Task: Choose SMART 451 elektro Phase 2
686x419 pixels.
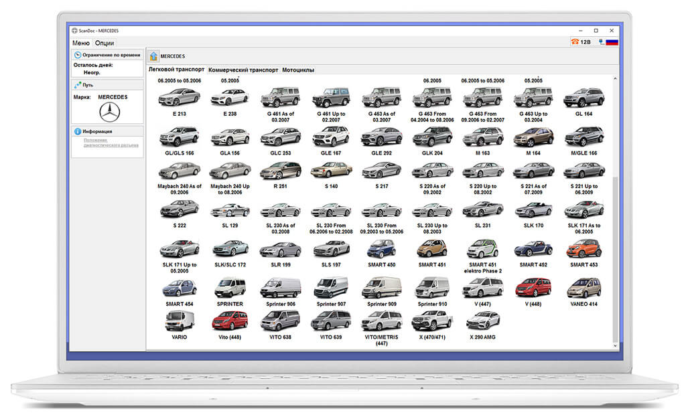Action: (x=482, y=248)
